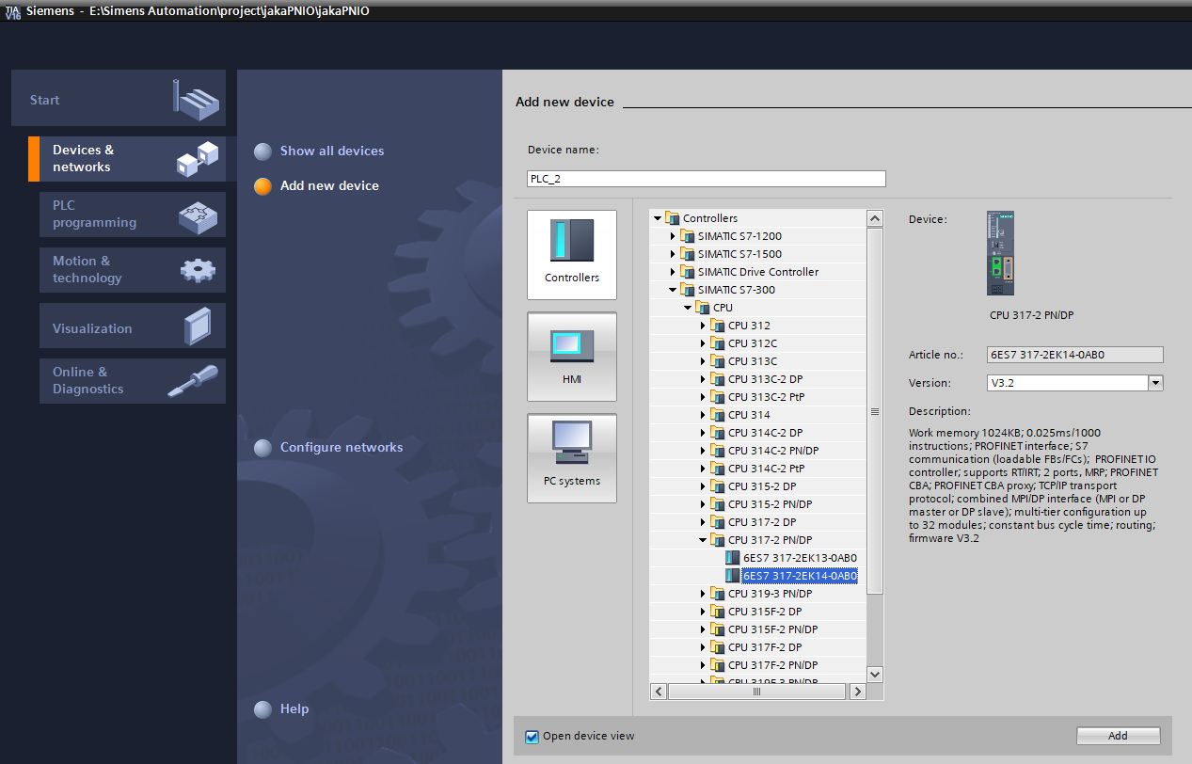Collapse the CPU 317-2 PN/DP node

click(x=703, y=540)
